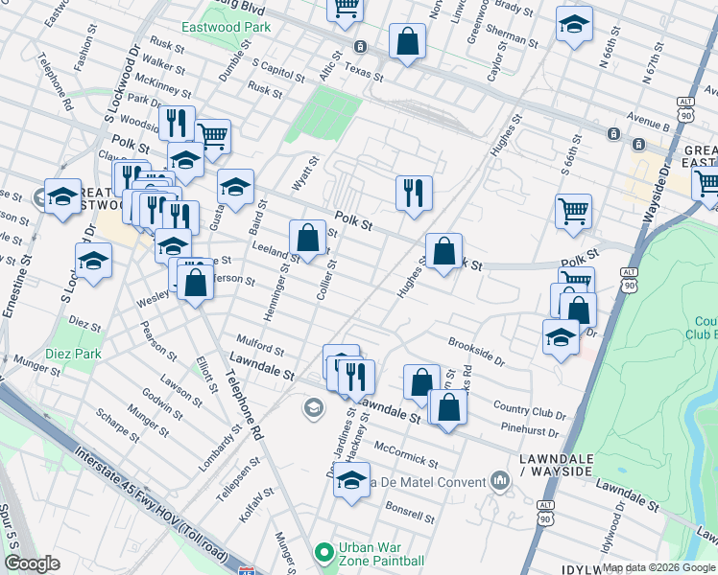Click the shopping cart marker at far right edge
718x575 pixels.
coord(707,184)
